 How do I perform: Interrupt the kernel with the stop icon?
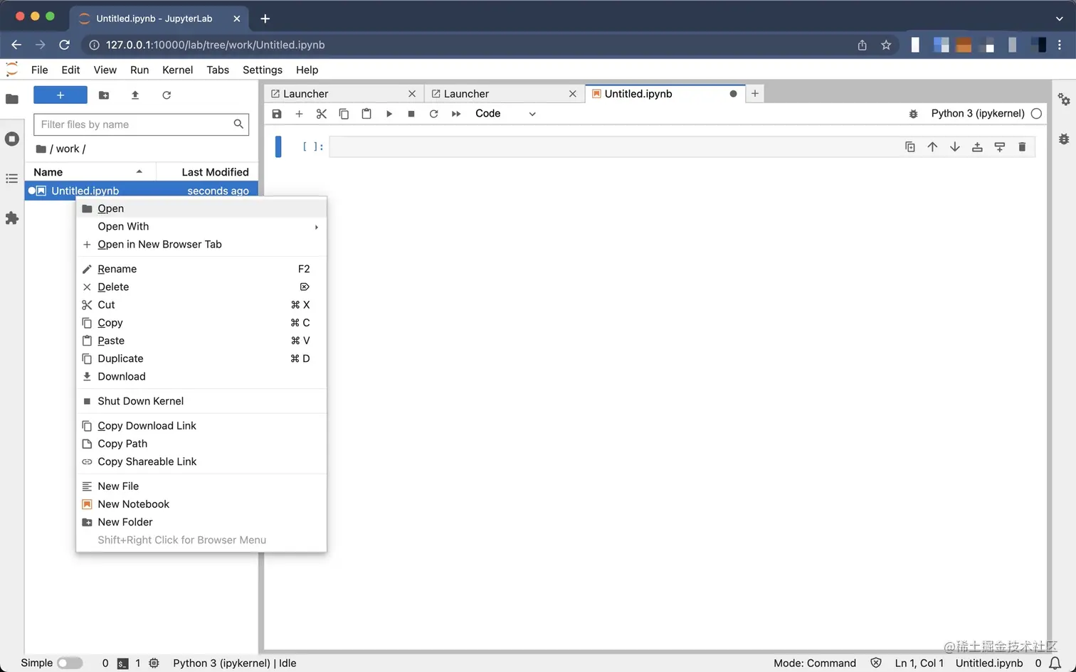[x=411, y=114]
